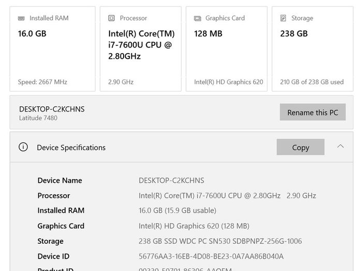The height and width of the screenshot is (271, 362).
Task: Open the Installed RAM 16.0 GB card
Action: tap(52, 49)
